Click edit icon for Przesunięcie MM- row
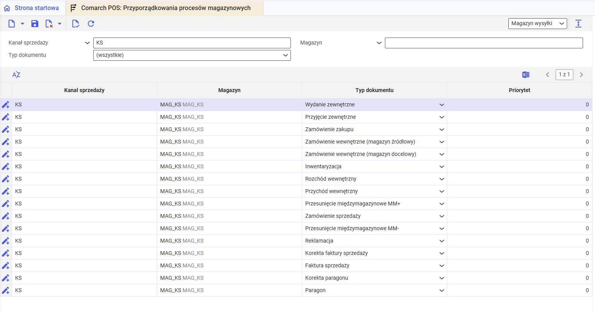The height and width of the screenshot is (313, 595). tap(6, 229)
